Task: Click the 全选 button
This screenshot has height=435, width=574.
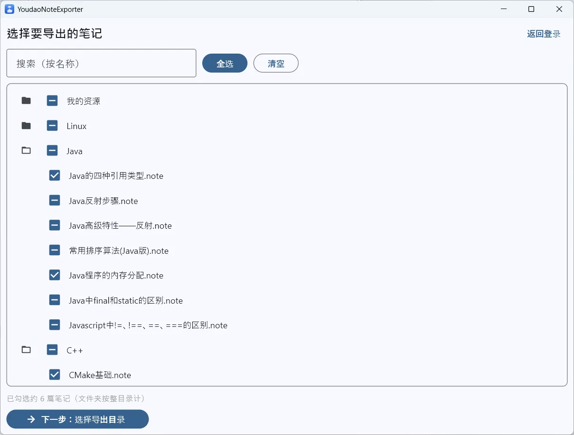Action: click(225, 63)
